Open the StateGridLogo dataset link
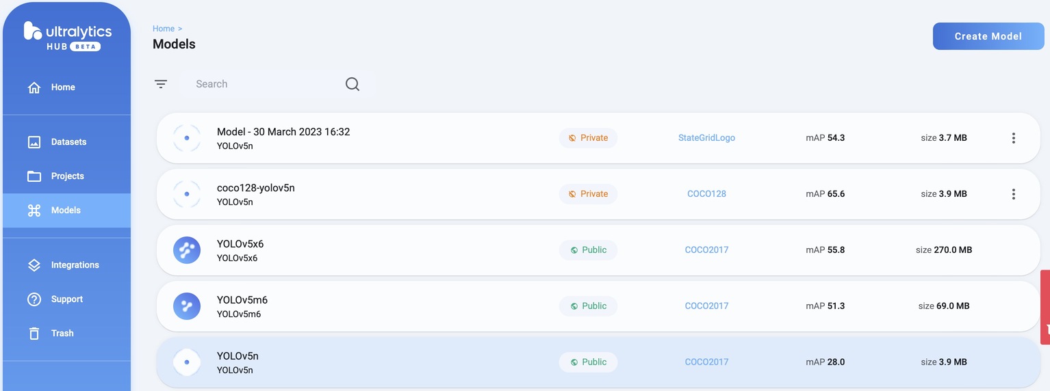The width and height of the screenshot is (1050, 391). (706, 138)
